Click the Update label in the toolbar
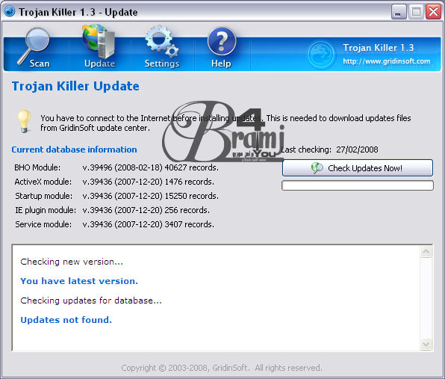The height and width of the screenshot is (379, 445). [x=99, y=64]
